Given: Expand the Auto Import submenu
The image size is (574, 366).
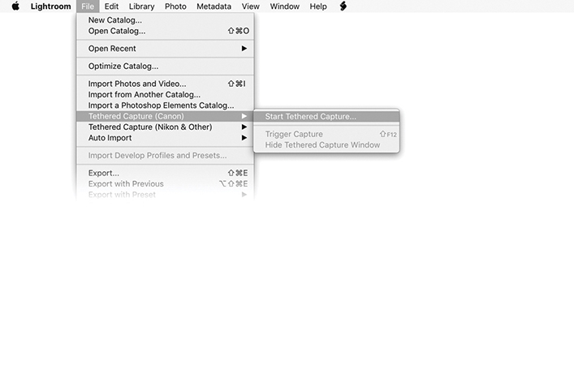Looking at the screenshot, I should coord(165,138).
